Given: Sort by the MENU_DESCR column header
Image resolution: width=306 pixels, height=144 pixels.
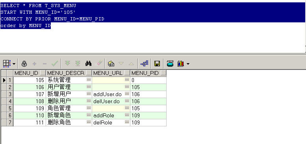Looking at the screenshot, I should click(66, 73).
